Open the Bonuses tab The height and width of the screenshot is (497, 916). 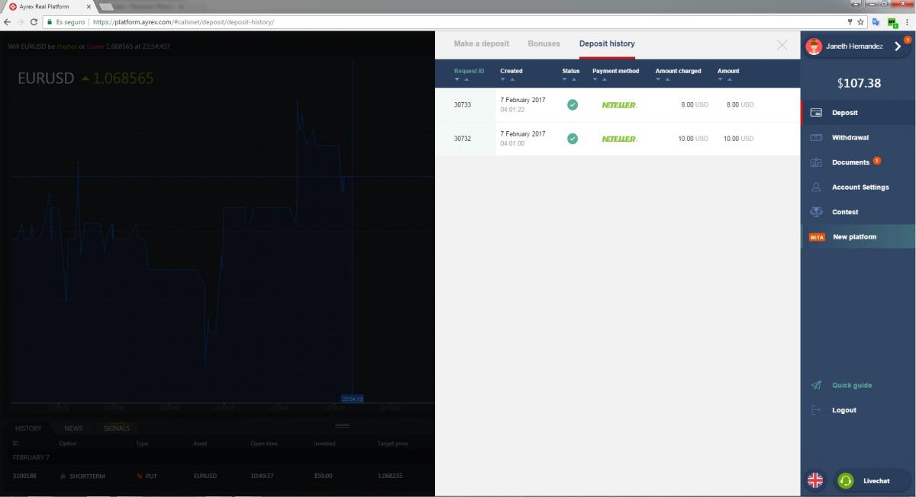(x=543, y=43)
